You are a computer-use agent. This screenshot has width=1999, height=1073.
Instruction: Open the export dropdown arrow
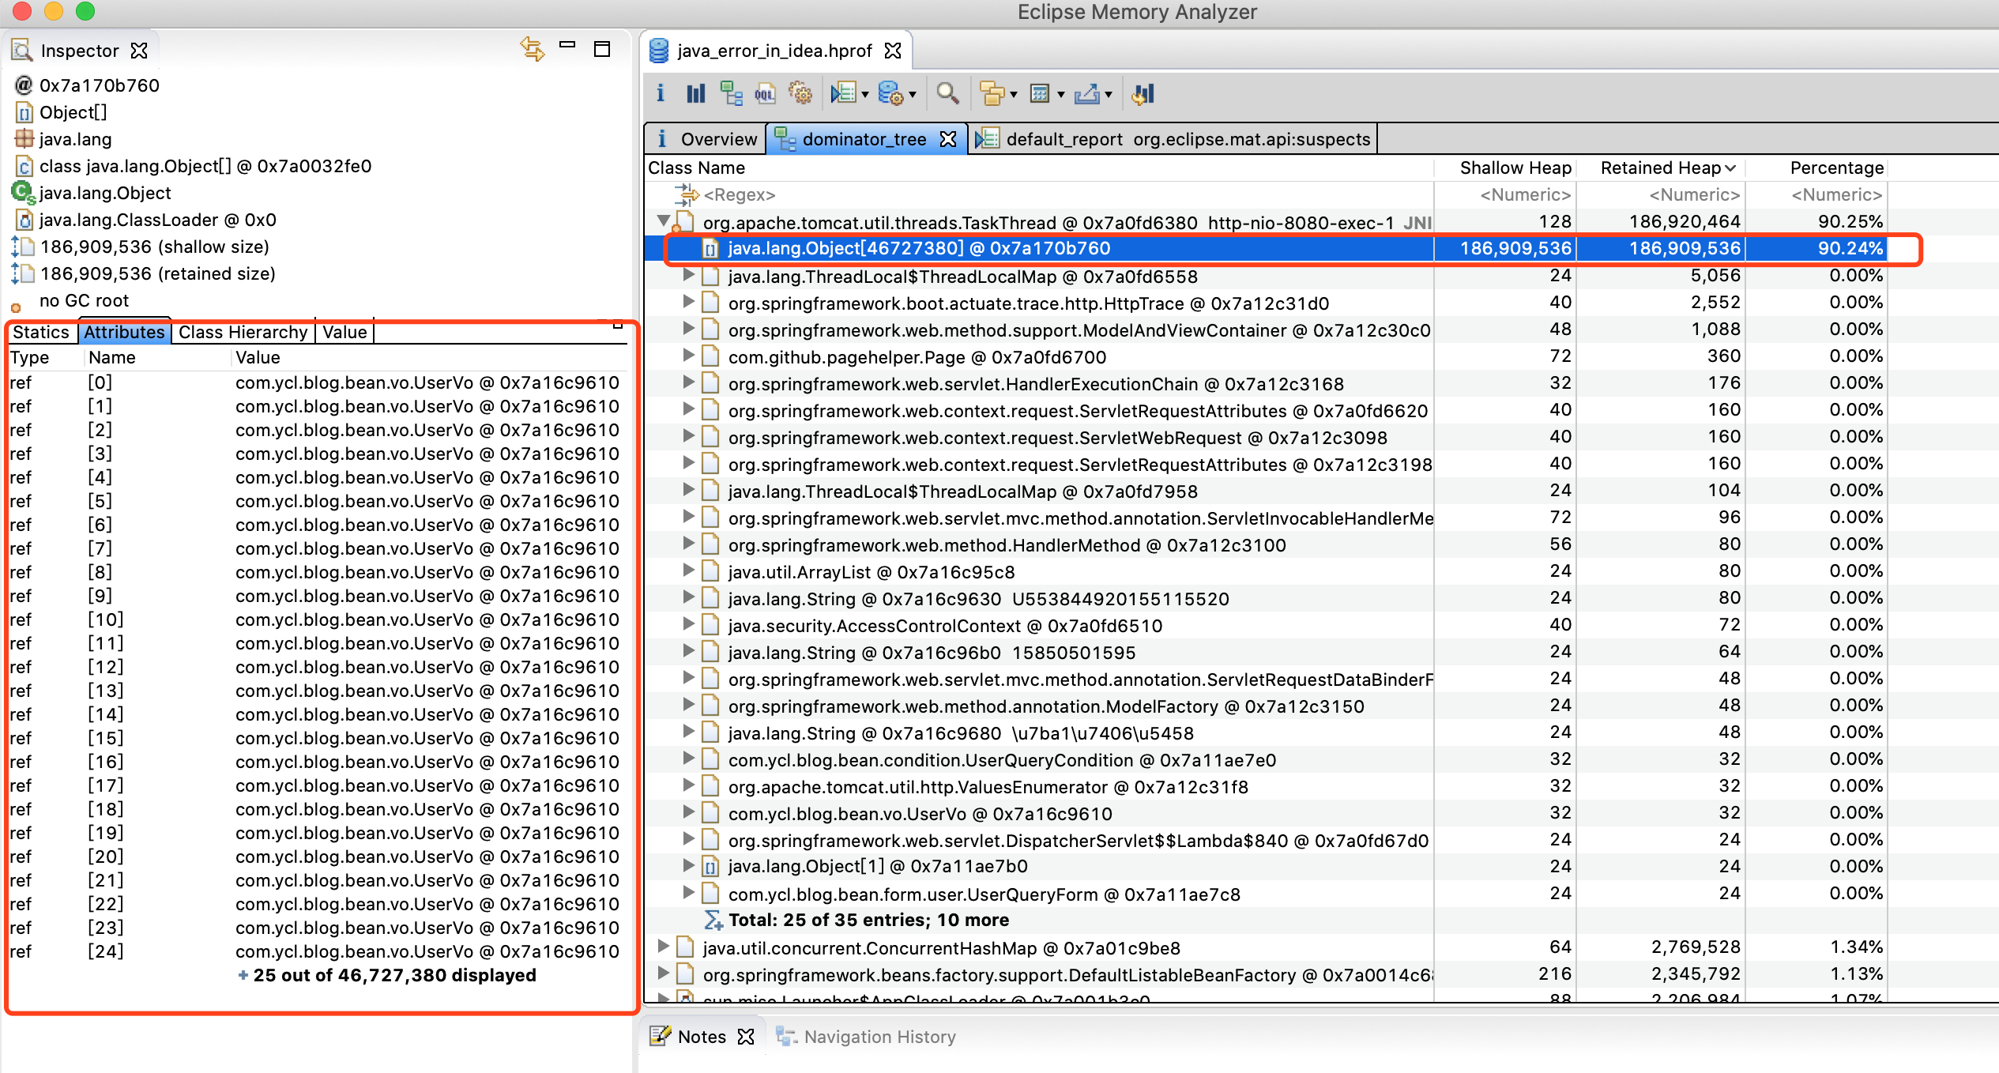1109,95
